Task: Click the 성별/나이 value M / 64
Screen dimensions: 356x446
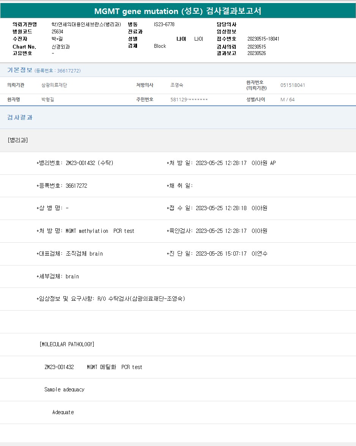Action: click(x=287, y=100)
